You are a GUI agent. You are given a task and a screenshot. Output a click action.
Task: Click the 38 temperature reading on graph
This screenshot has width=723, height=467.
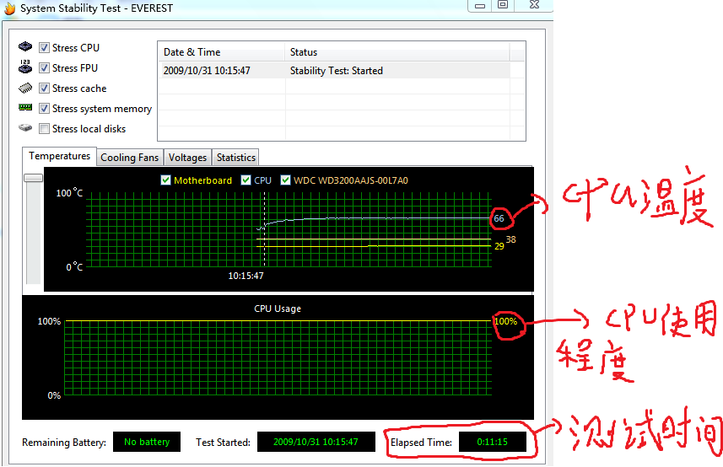coord(511,239)
